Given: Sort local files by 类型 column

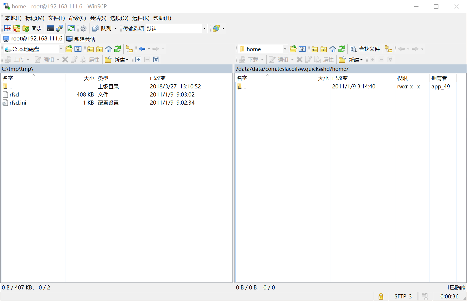Looking at the screenshot, I should pyautogui.click(x=122, y=78).
